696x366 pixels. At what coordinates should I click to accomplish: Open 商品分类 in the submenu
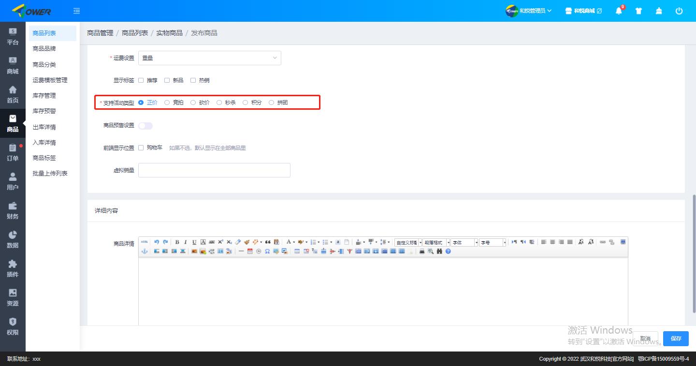pyautogui.click(x=44, y=64)
